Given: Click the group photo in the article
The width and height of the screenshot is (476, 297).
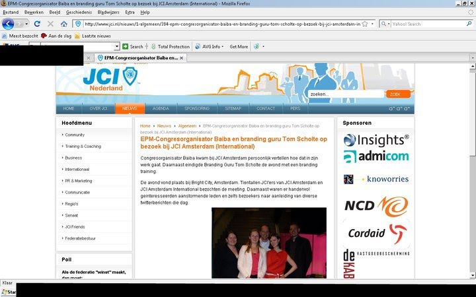Looking at the screenshot, I should click(269, 243).
